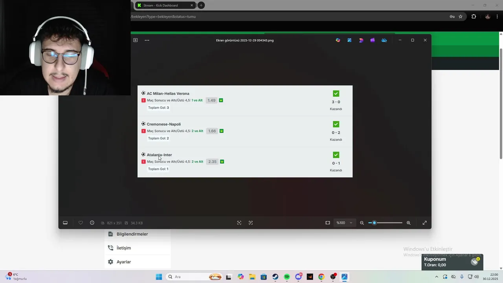This screenshot has height=283, width=503.
Task: Open File Explorer from the taskbar
Action: pos(252,277)
